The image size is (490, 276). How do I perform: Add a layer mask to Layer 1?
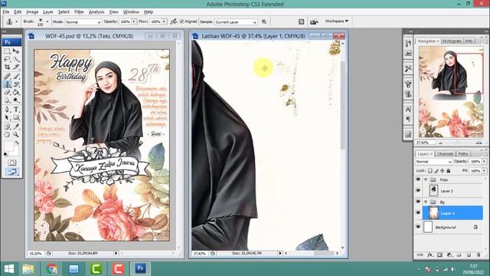(x=439, y=255)
